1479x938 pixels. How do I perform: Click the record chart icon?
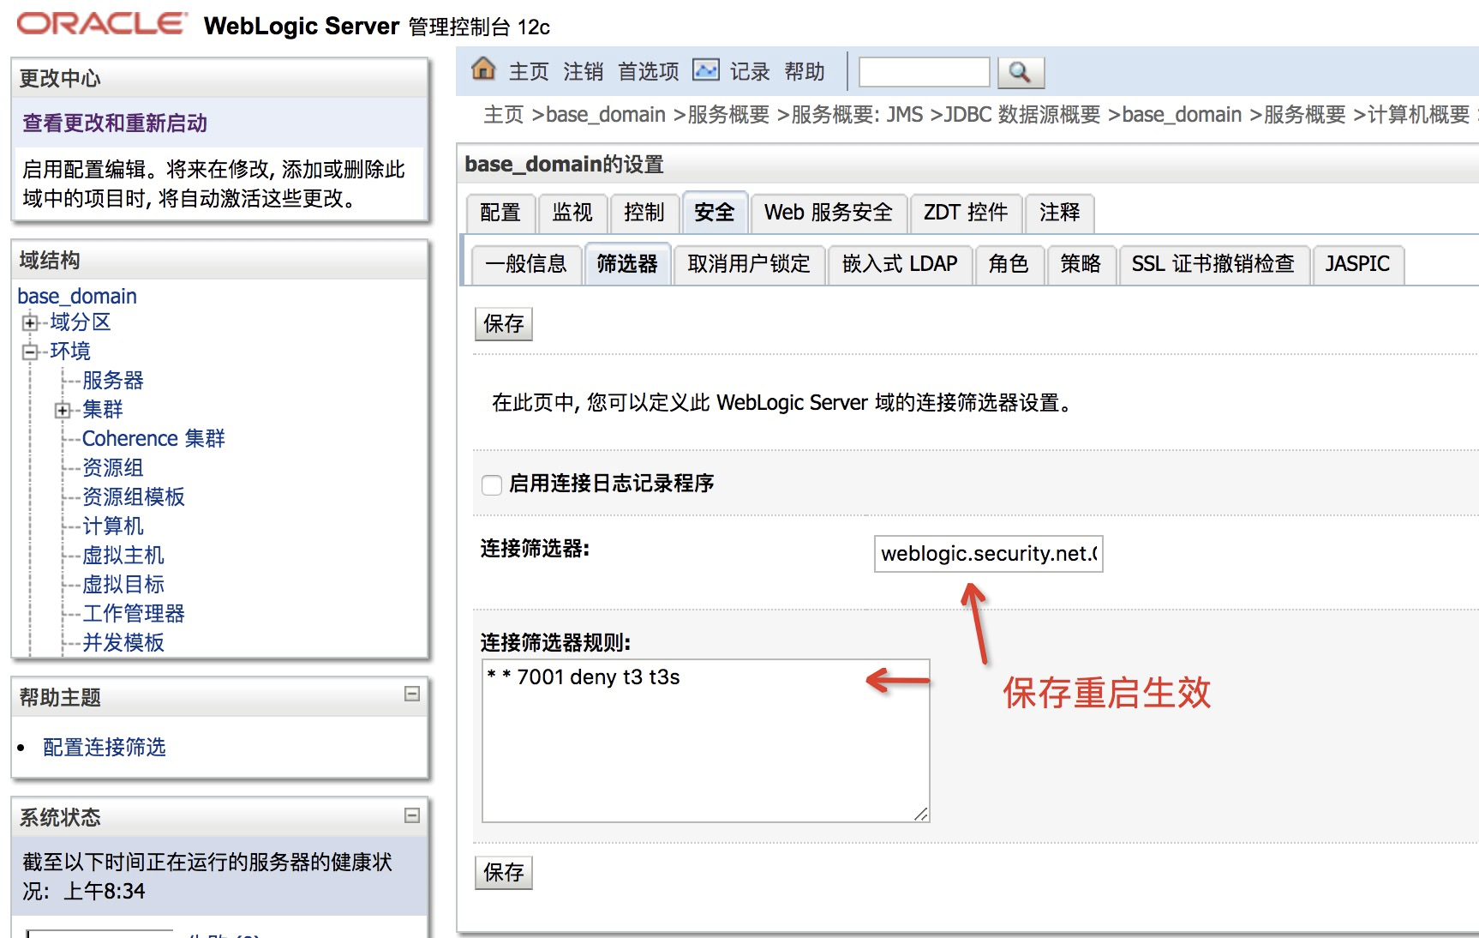click(705, 70)
